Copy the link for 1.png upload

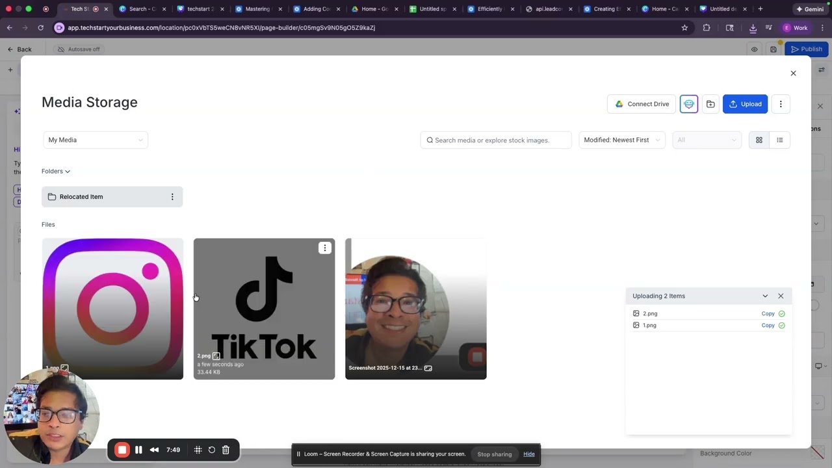768,326
